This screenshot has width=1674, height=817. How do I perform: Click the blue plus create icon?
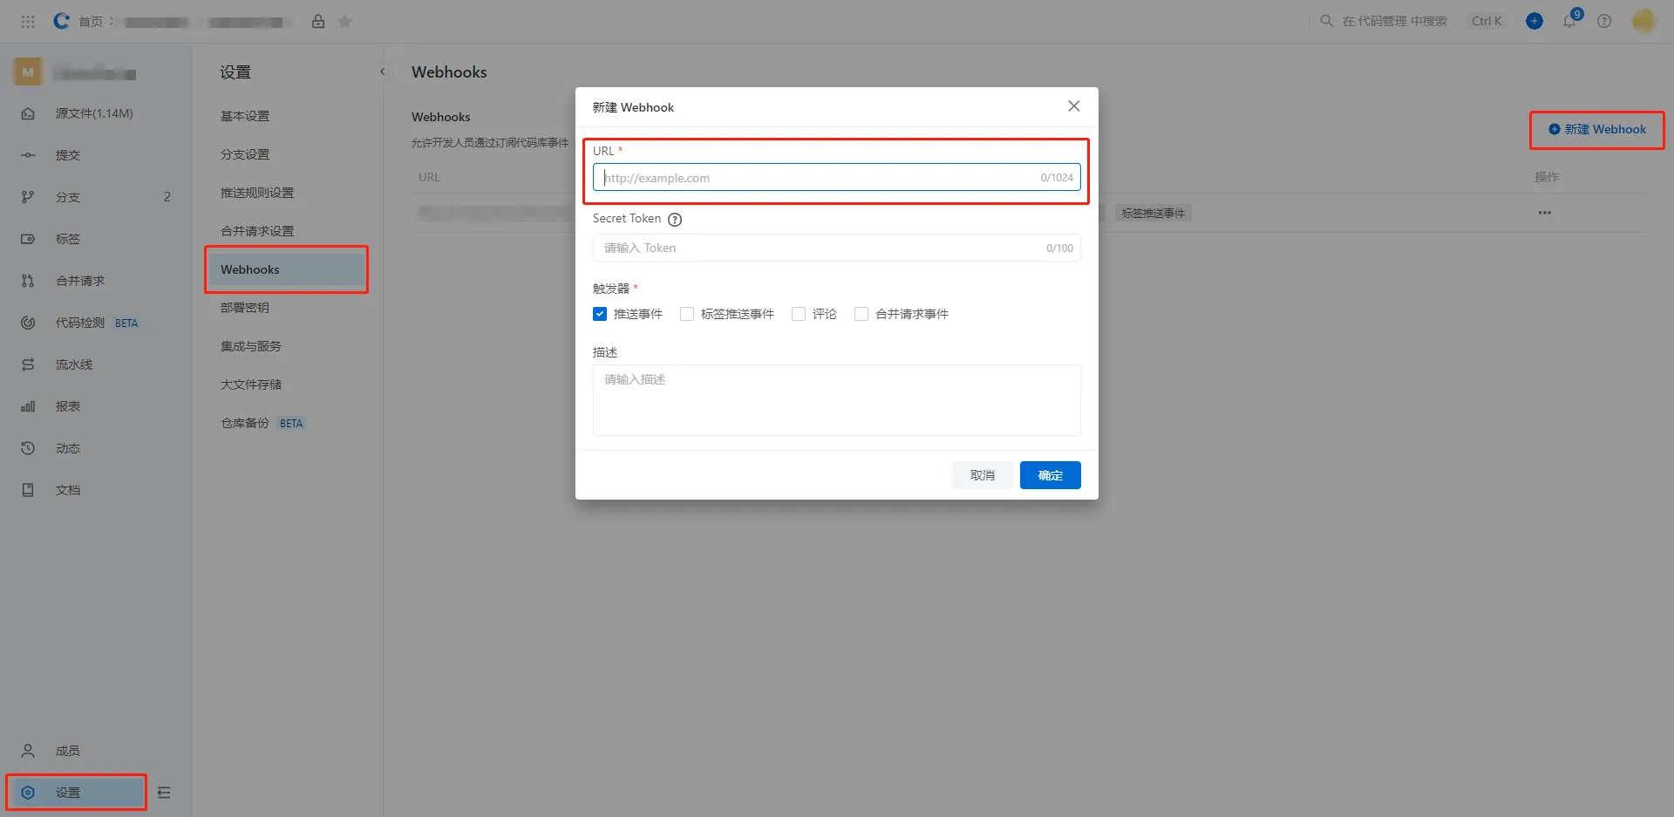click(1534, 21)
